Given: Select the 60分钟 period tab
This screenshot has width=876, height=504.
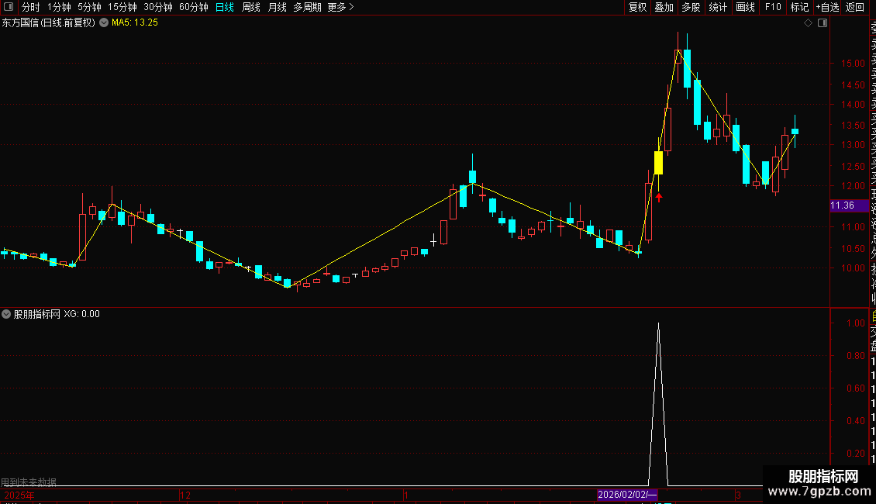Looking at the screenshot, I should 194,7.
